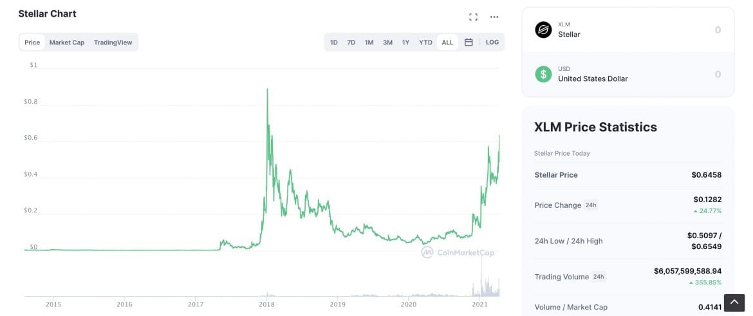
Task: Switch to the Market Cap tab
Action: [x=67, y=42]
